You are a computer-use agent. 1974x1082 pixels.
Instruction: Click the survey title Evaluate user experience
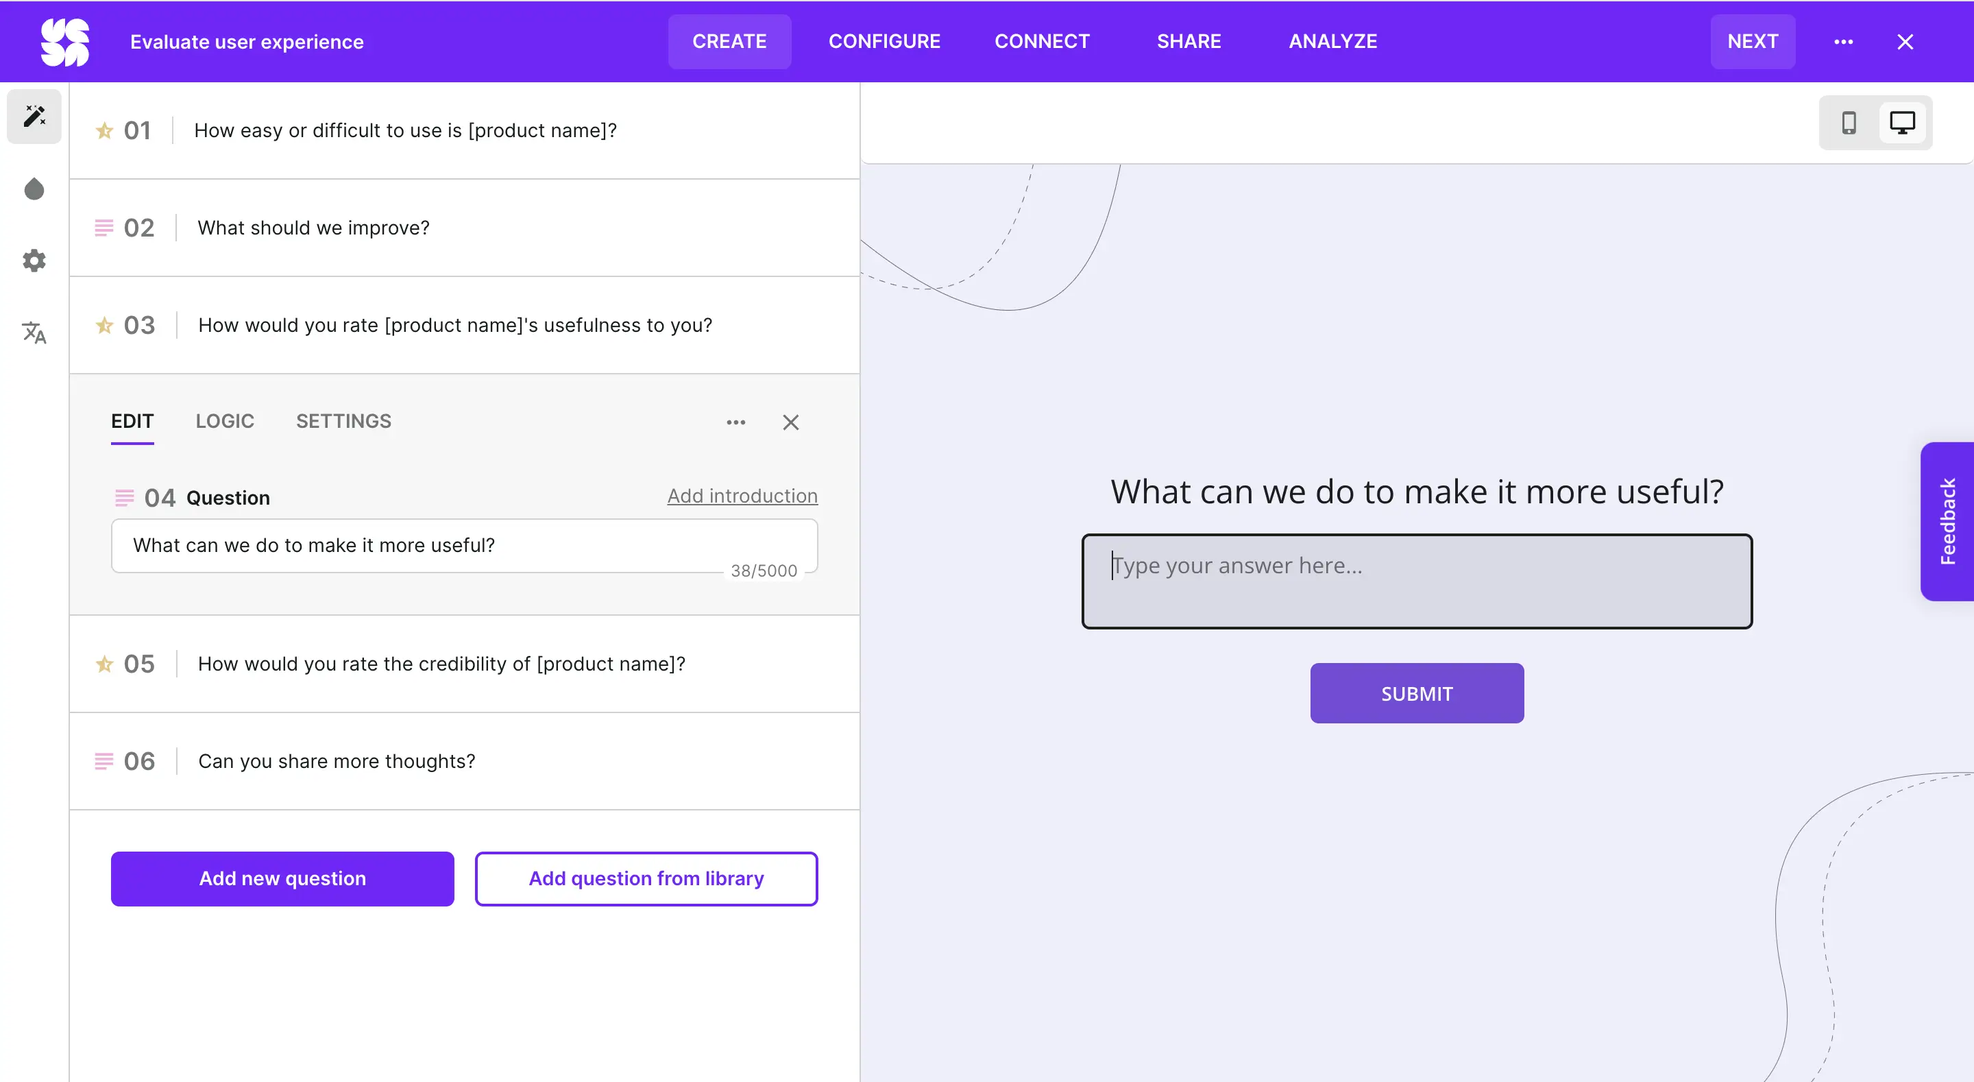pyautogui.click(x=247, y=41)
